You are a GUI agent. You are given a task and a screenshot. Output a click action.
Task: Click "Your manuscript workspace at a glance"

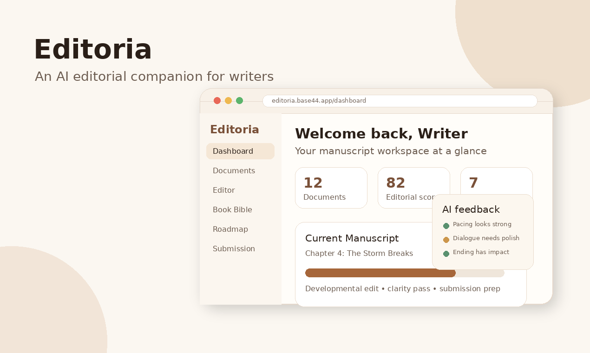click(x=391, y=151)
